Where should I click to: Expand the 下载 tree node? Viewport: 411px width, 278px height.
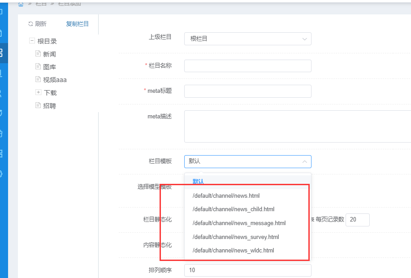click(x=38, y=92)
